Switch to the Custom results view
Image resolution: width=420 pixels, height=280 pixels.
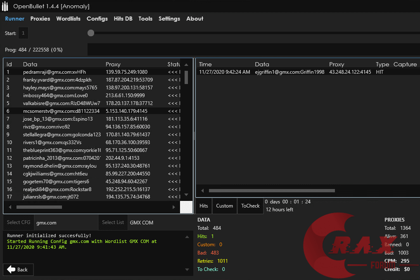tap(224, 206)
